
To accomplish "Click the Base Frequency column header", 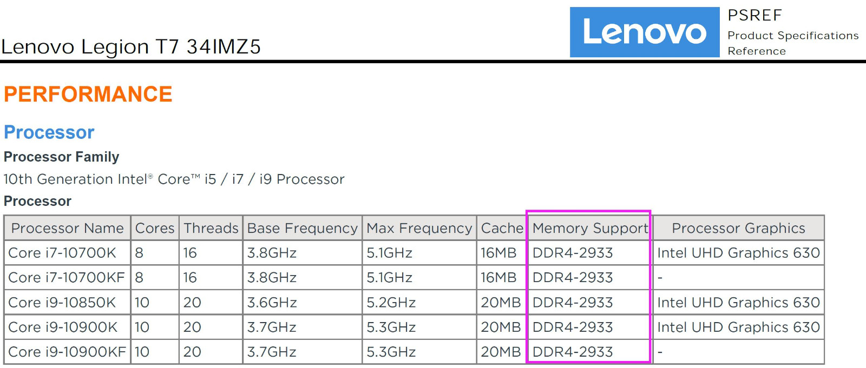I will click(x=303, y=228).
